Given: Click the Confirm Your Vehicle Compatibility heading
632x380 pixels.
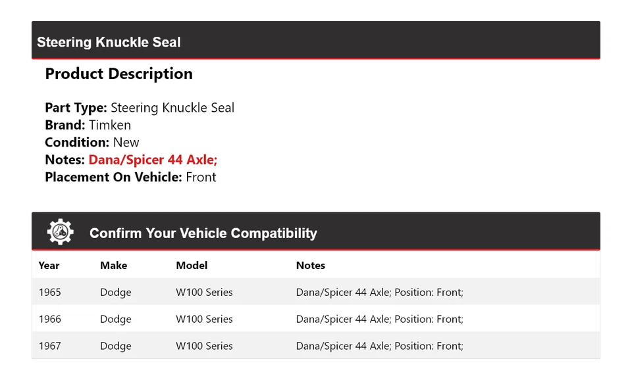Looking at the screenshot, I should tap(203, 233).
